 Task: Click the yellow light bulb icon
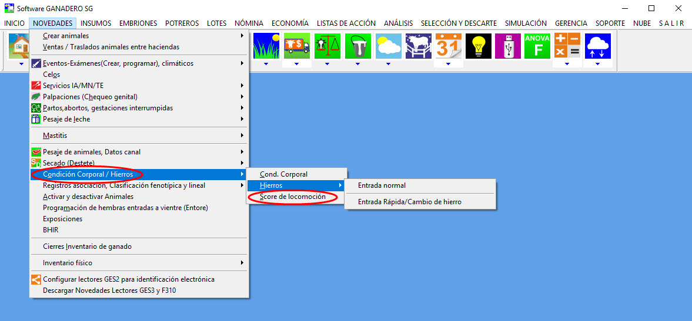tap(478, 46)
